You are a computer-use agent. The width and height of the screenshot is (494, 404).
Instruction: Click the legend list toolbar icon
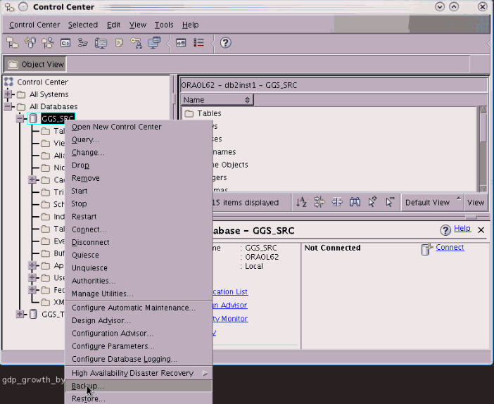[x=199, y=43]
